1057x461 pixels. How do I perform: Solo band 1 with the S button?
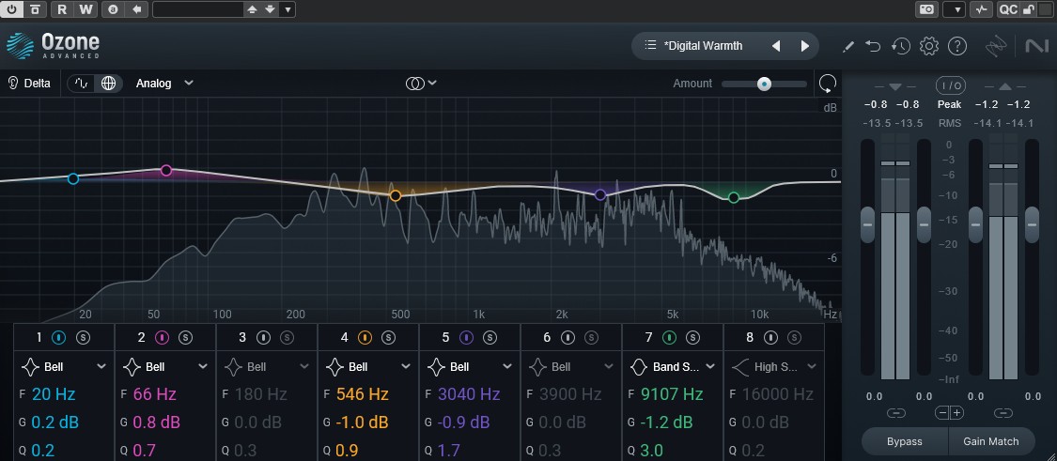click(x=83, y=337)
